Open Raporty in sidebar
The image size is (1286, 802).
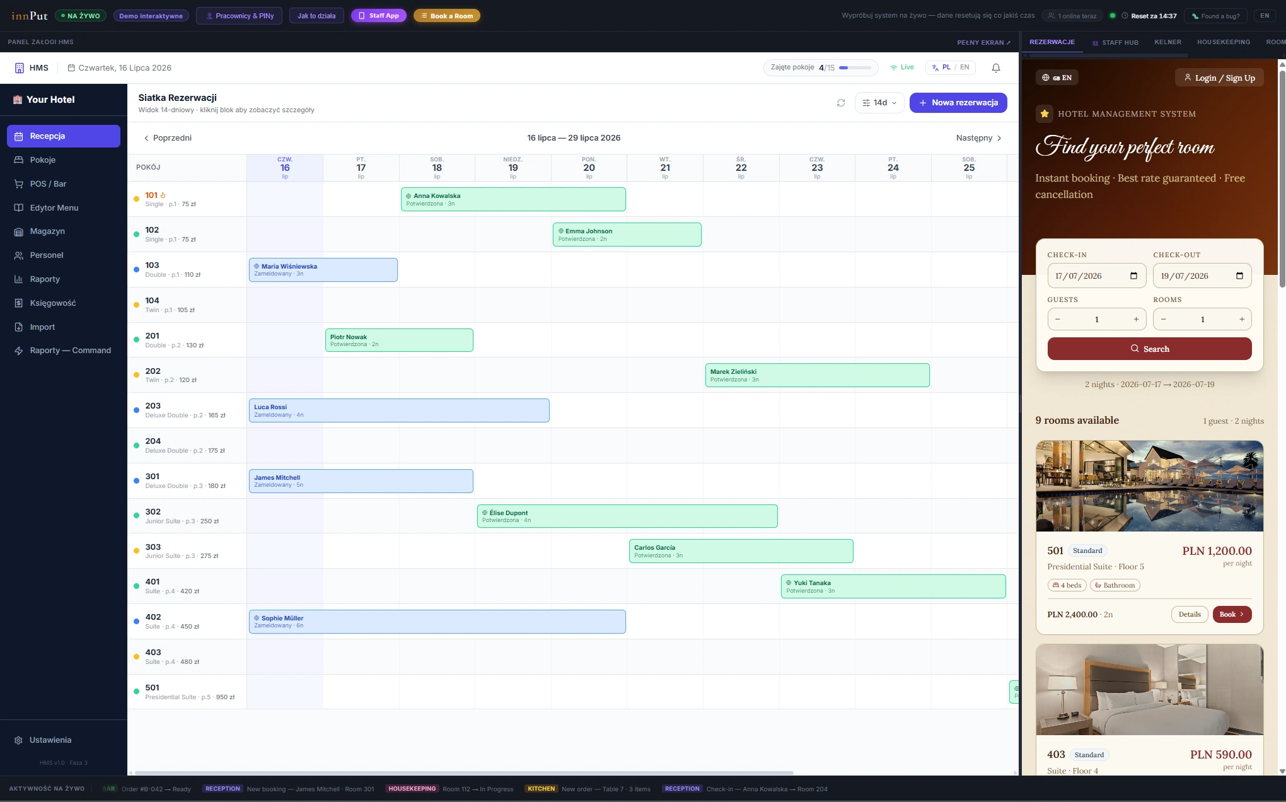(64, 279)
